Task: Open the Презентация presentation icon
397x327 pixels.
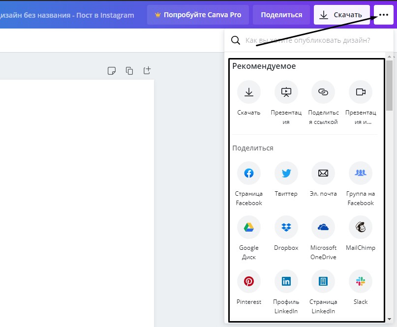Action: [286, 92]
